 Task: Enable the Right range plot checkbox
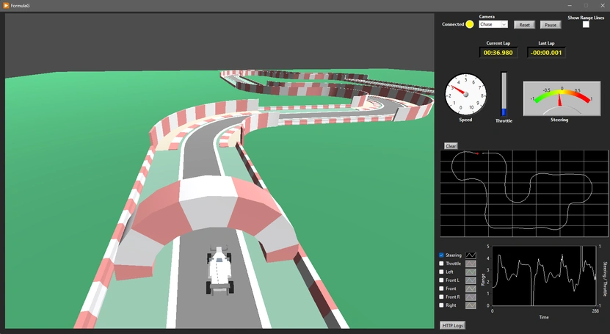441,305
